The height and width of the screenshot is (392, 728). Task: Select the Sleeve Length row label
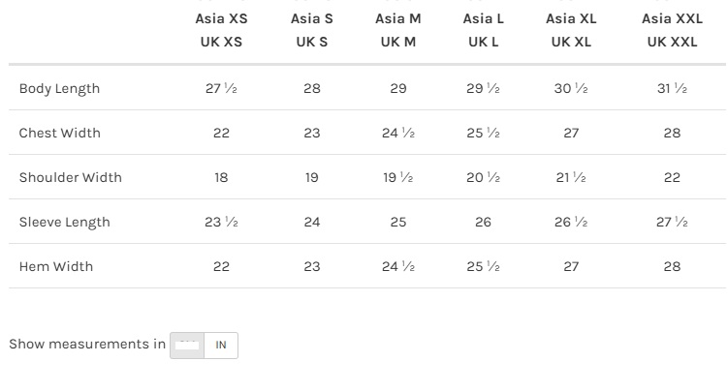tap(64, 223)
